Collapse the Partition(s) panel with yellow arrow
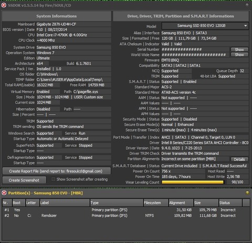Screen dimensions: 252x243 247,193
